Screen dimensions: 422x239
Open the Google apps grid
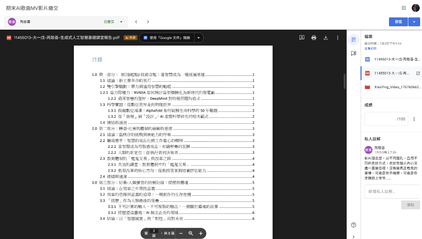(404, 8)
